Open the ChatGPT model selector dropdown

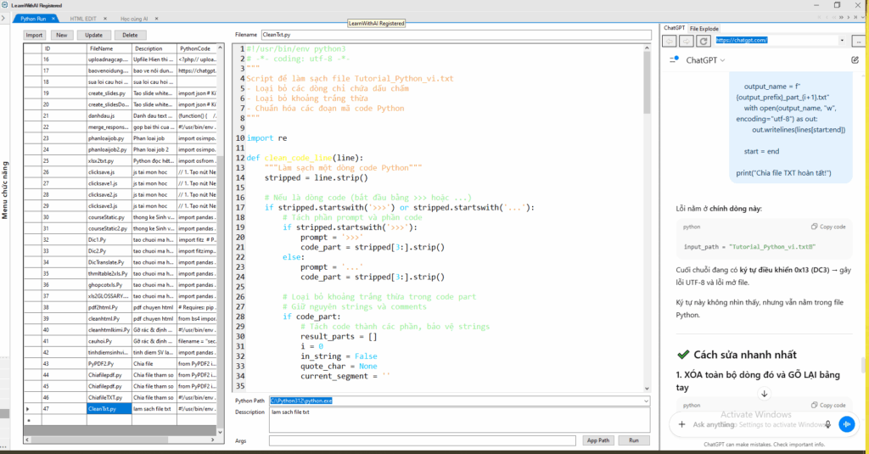(x=706, y=60)
